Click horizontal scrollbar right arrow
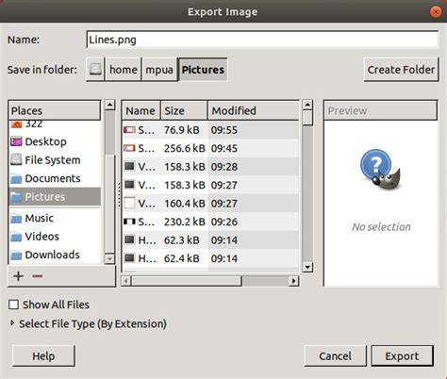 pyautogui.click(x=294, y=280)
